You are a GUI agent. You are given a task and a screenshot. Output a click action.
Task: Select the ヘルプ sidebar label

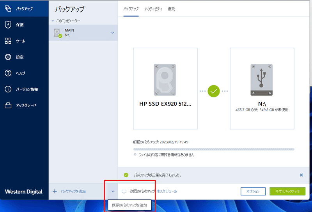[x=21, y=73]
